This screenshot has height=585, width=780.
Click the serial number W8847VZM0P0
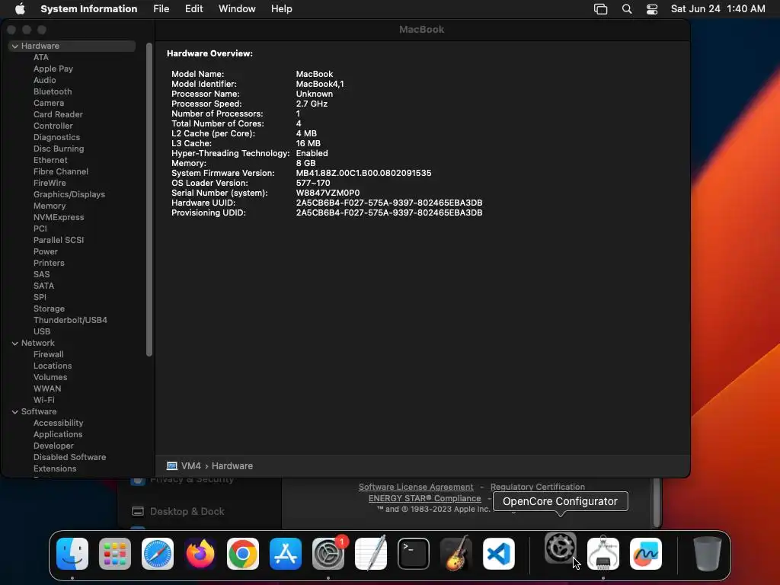tap(328, 193)
